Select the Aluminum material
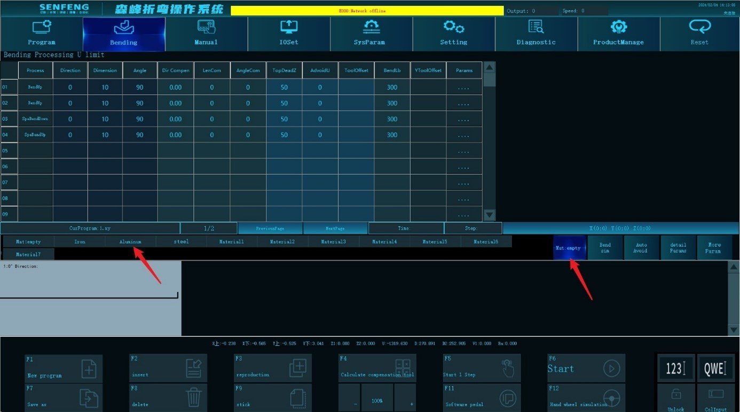This screenshot has height=412, width=740. coord(130,241)
